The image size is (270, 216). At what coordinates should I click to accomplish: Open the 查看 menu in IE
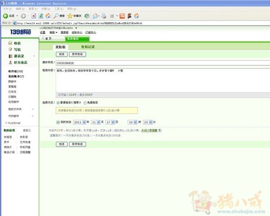33,9
